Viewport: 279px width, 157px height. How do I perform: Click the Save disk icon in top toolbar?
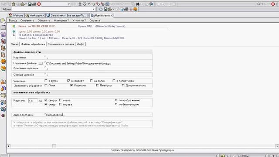30,4
